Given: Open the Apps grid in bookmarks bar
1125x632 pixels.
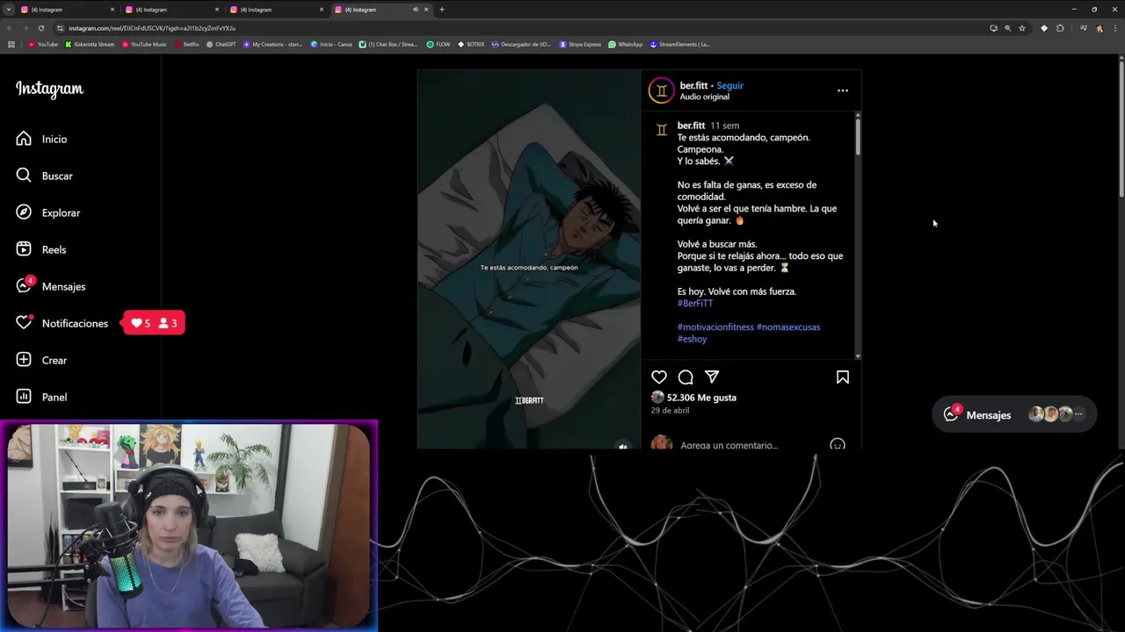Looking at the screenshot, I should point(11,44).
